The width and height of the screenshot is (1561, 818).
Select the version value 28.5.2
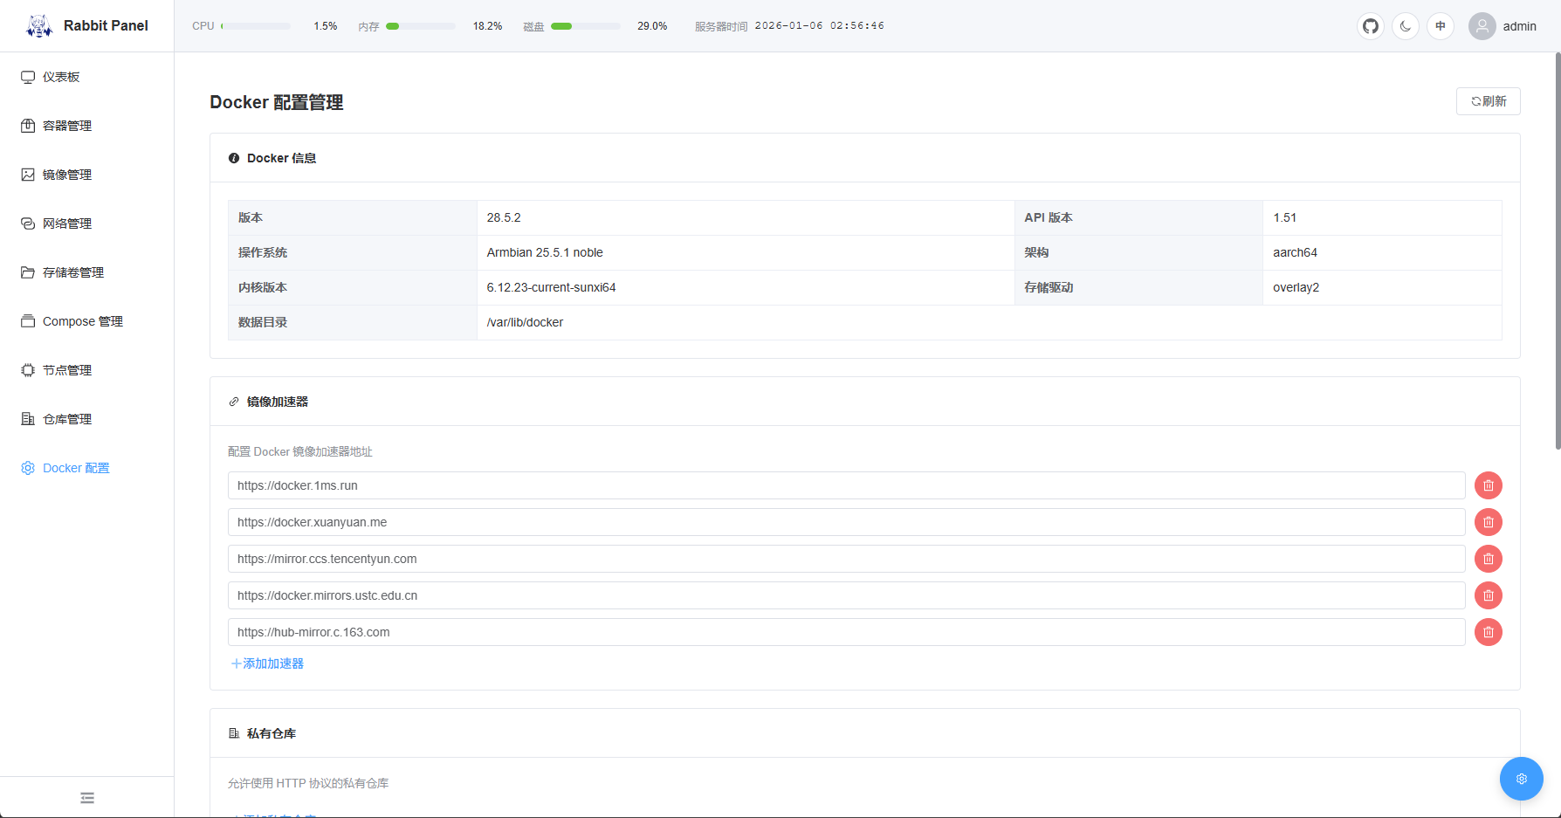(504, 217)
